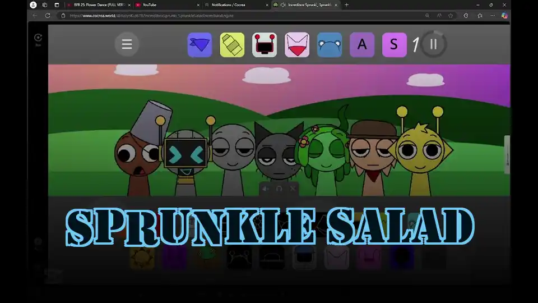The image size is (538, 303).
Task: Pick the green round icon in bottom row
Action: tap(207, 258)
